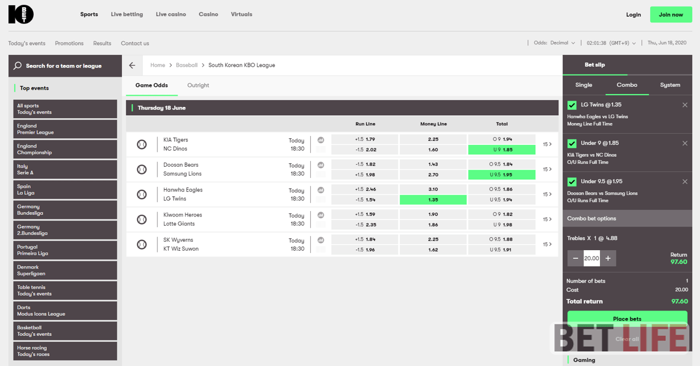The width and height of the screenshot is (700, 366).
Task: Open the Odds Decimal format dropdown
Action: (554, 43)
